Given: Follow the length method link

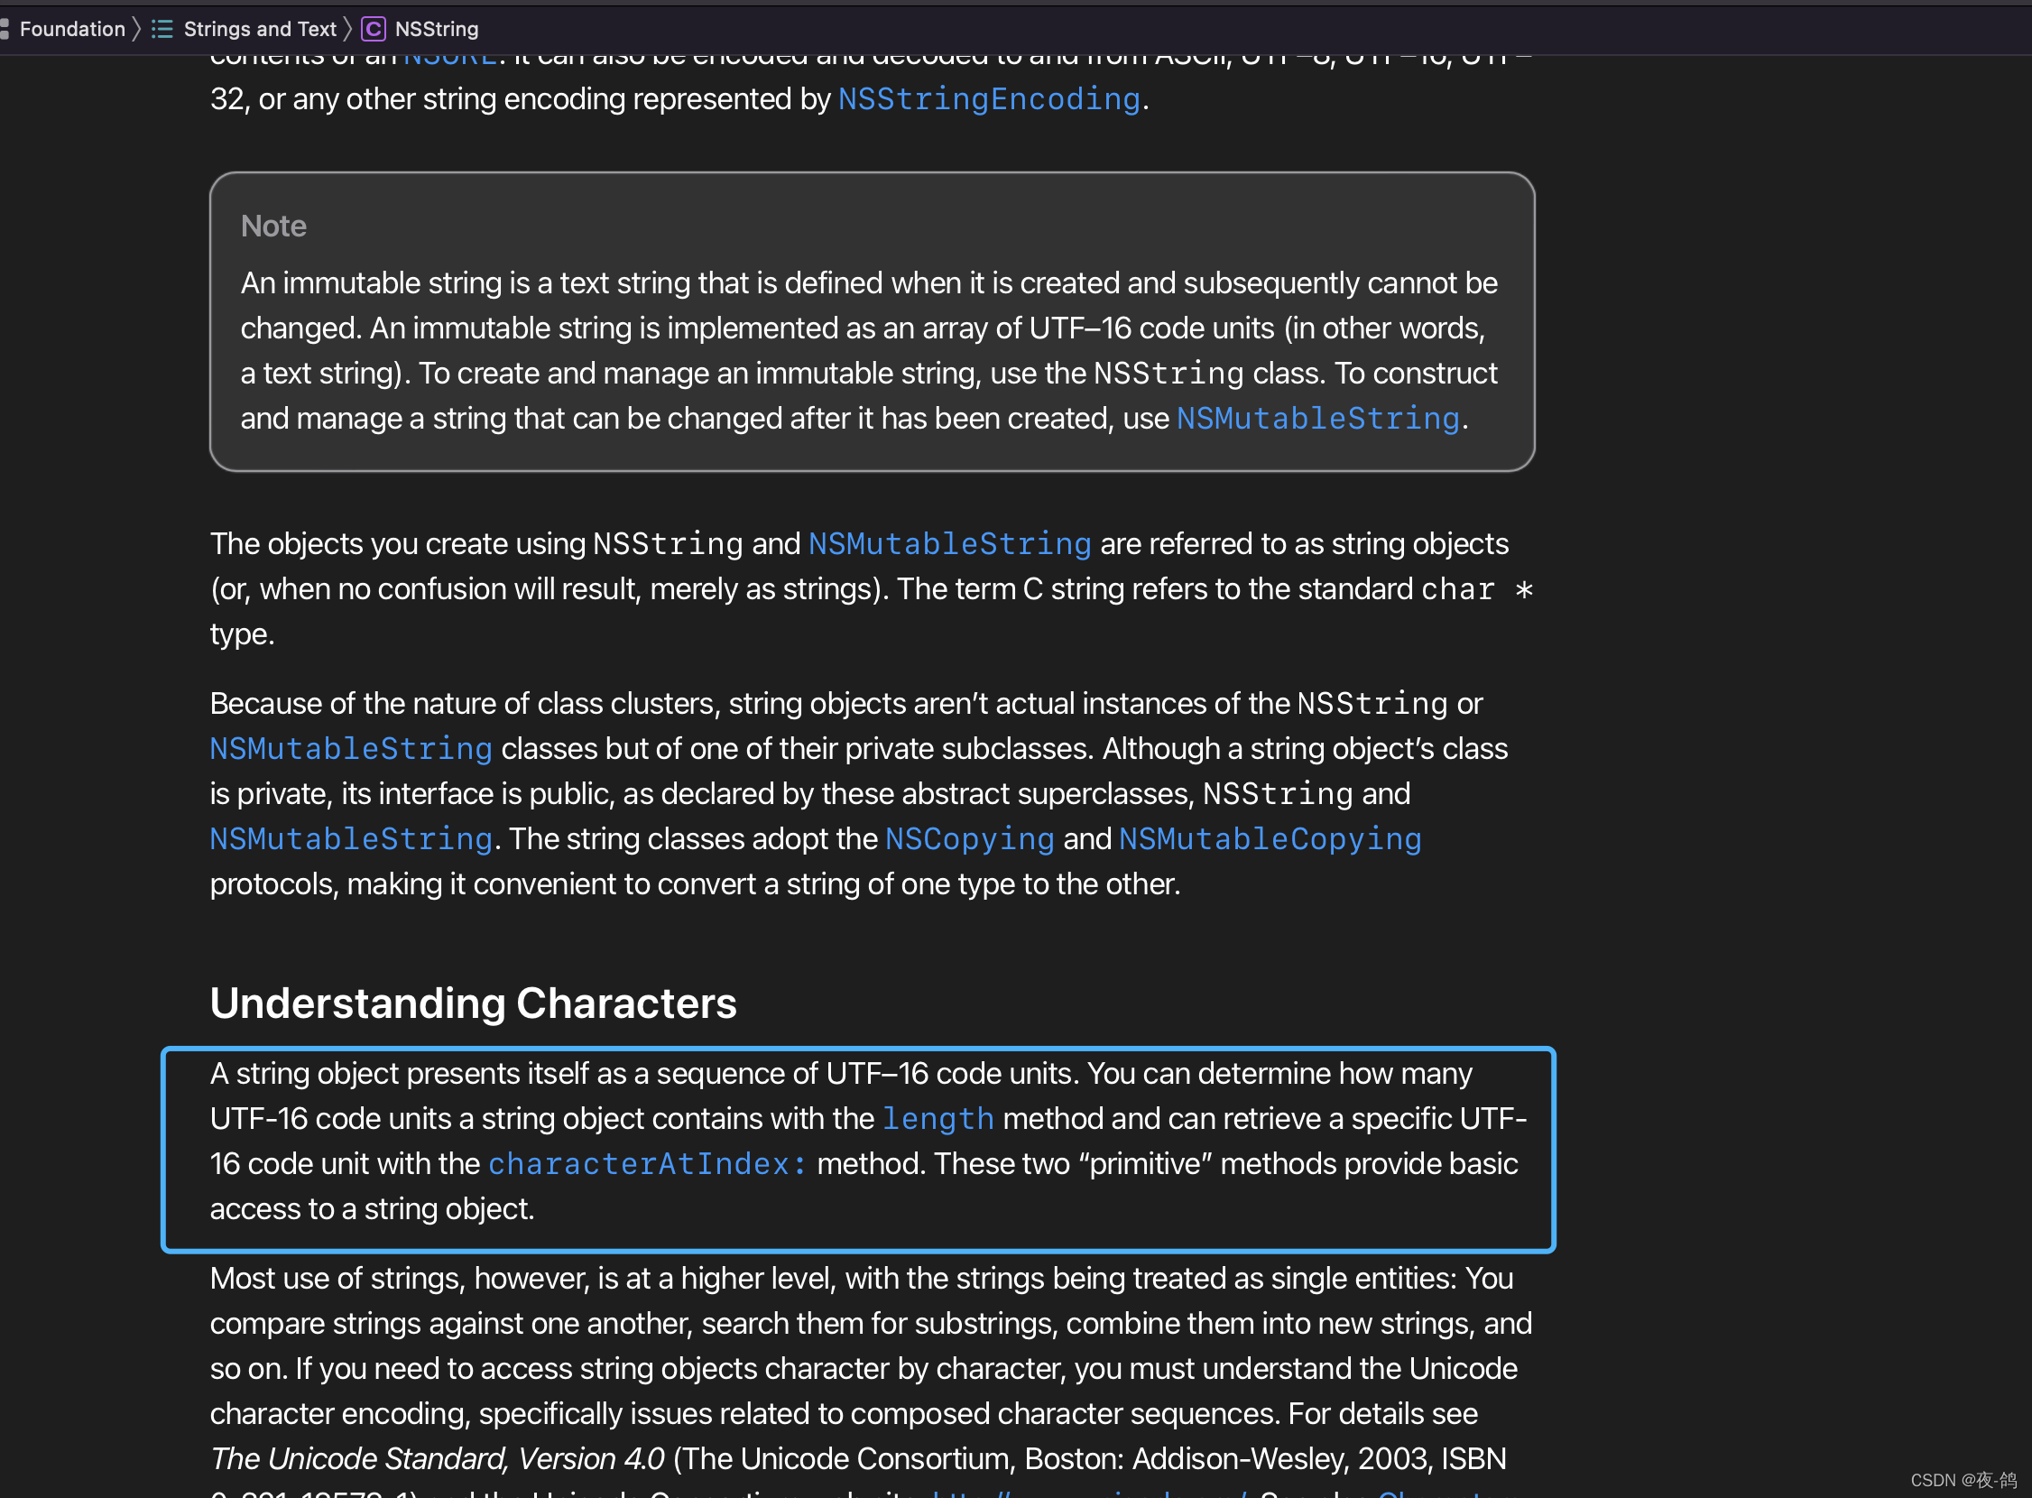Looking at the screenshot, I should (x=937, y=1118).
